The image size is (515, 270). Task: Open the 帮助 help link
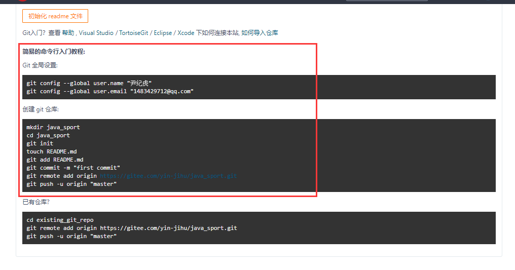[x=68, y=33]
